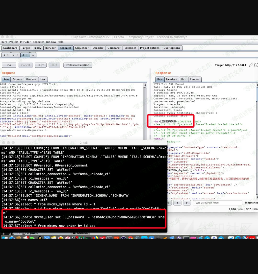Image resolution: width=258 pixels, height=274 pixels.
Task: Click the response search term field
Action: (217, 203)
